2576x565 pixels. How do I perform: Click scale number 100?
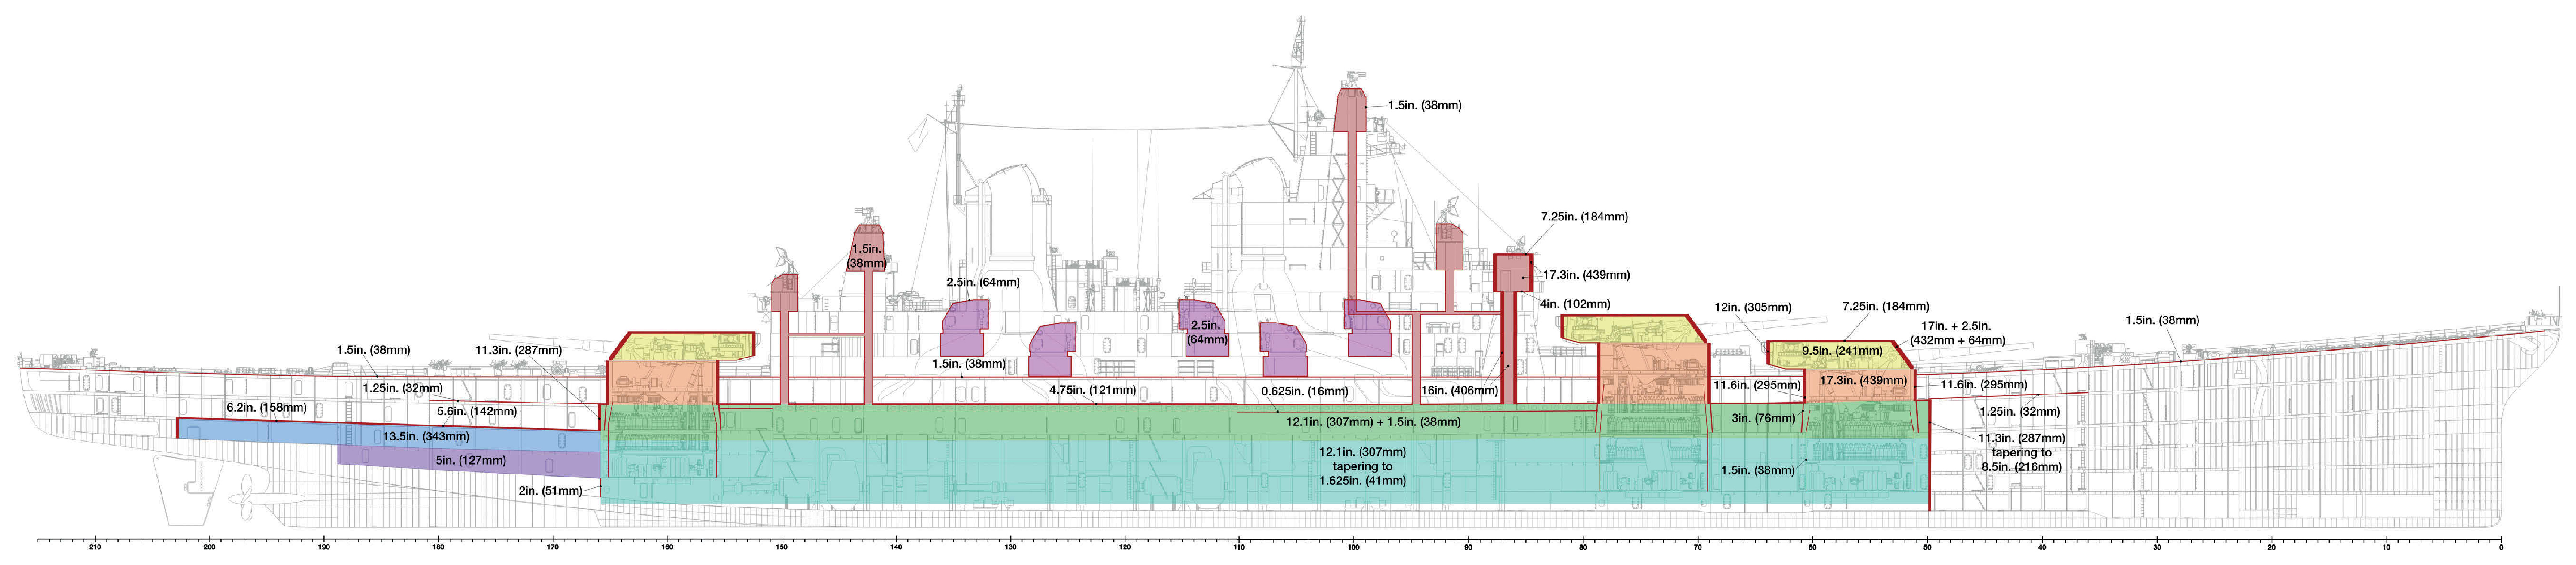[1354, 547]
